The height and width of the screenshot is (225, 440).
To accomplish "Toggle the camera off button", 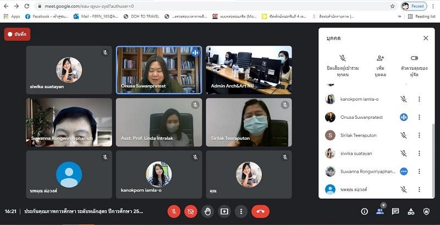I will [191, 212].
